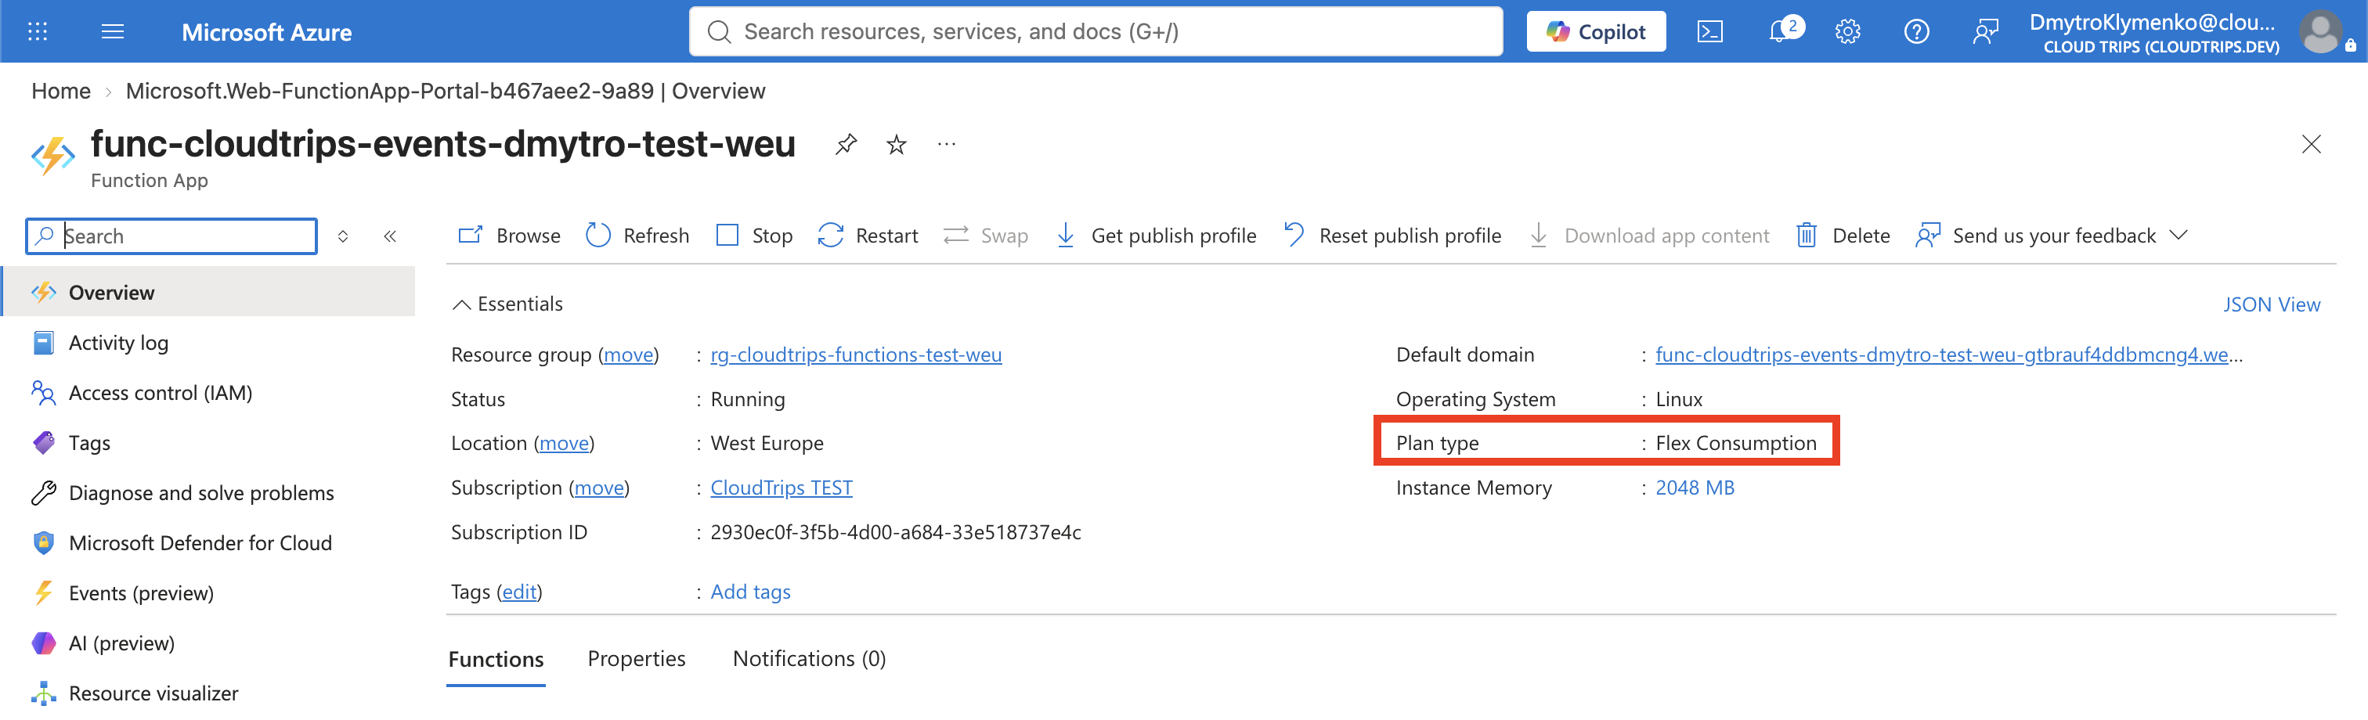Launch Copilot from the header
Image resolution: width=2368 pixels, height=720 pixels.
click(1596, 32)
